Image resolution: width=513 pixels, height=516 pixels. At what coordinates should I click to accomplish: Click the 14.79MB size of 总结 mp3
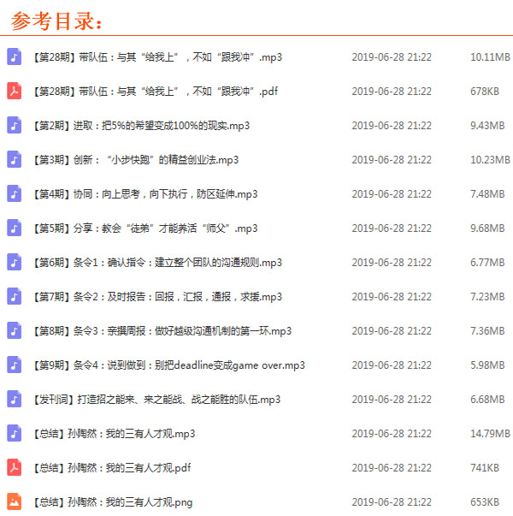(489, 434)
